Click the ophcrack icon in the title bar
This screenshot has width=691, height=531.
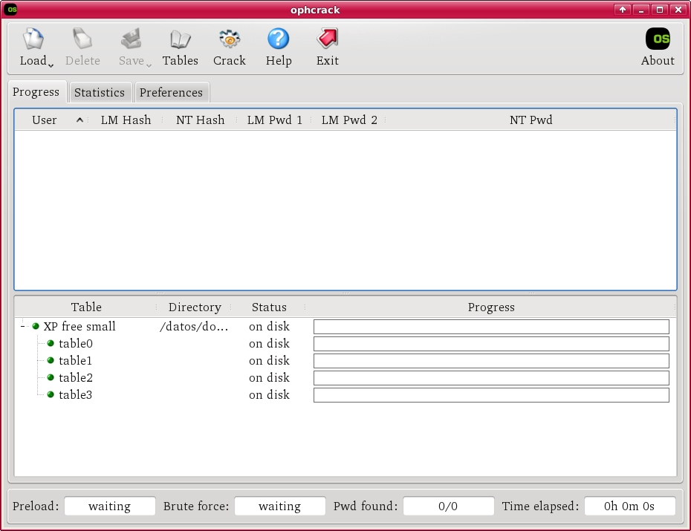point(11,9)
